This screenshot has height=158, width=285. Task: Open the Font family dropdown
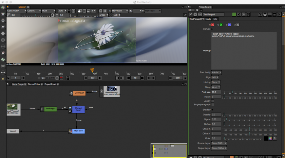click(x=217, y=72)
